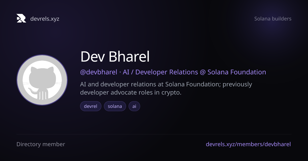
Task: Open the devrels.xyz site name text
Action: click(x=45, y=19)
